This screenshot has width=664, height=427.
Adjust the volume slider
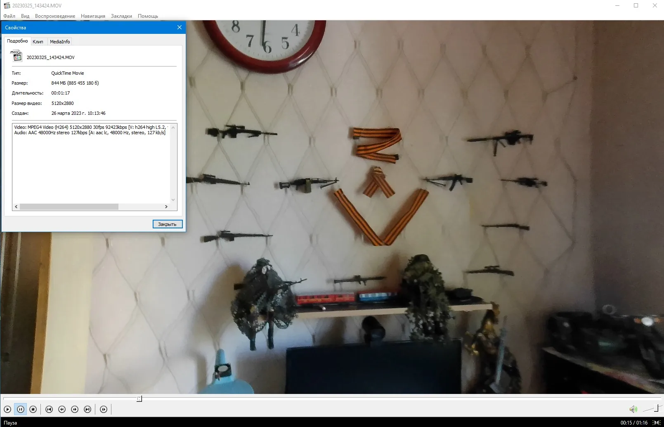point(652,409)
